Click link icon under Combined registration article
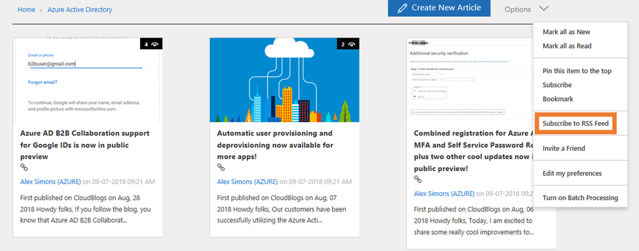This screenshot has width=639, height=251. coord(418,179)
